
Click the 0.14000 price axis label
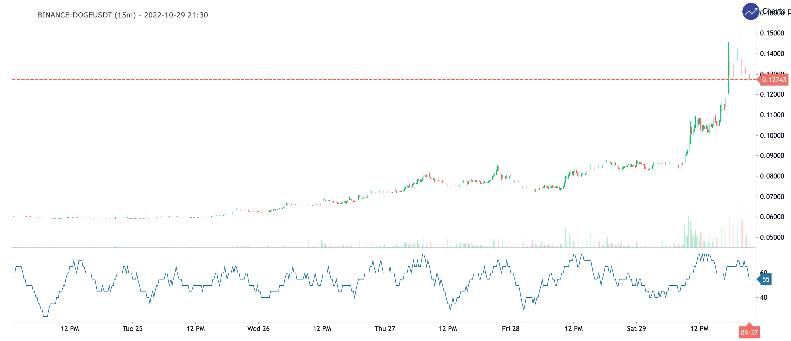click(x=772, y=54)
